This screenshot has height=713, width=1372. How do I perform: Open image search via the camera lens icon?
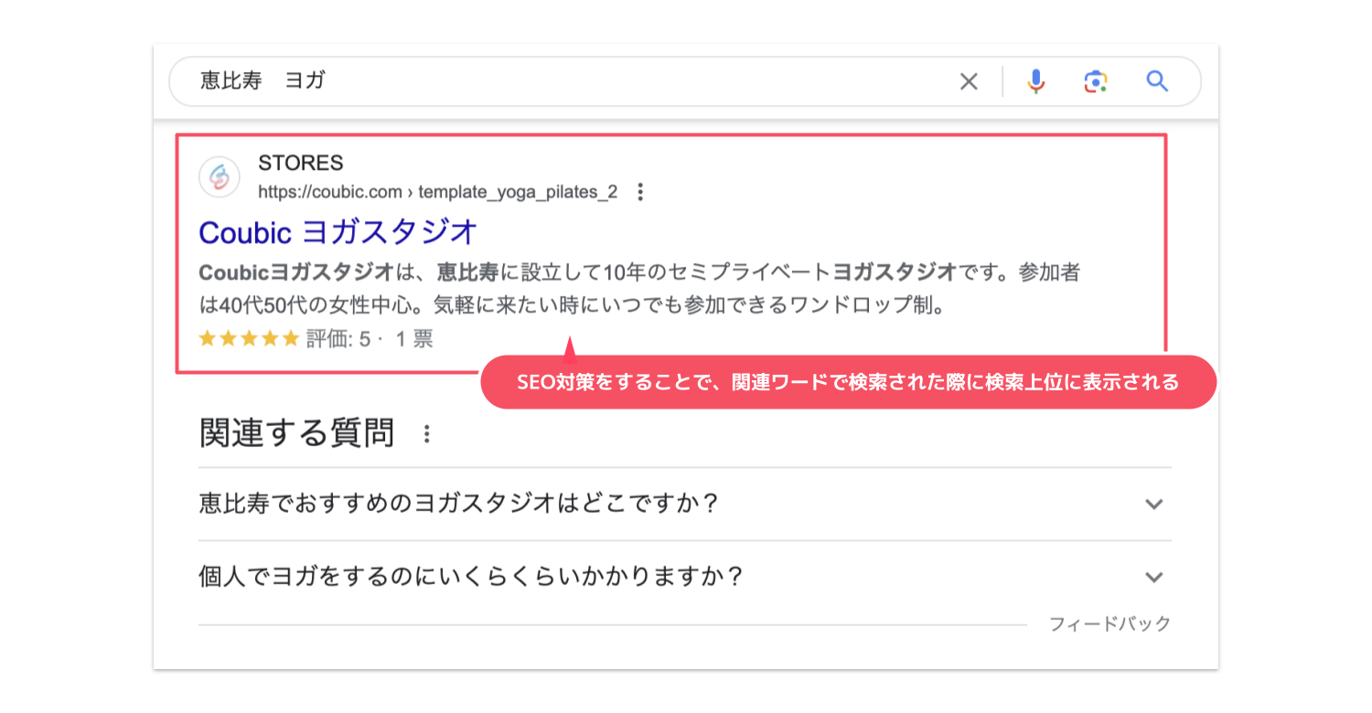click(x=1096, y=82)
